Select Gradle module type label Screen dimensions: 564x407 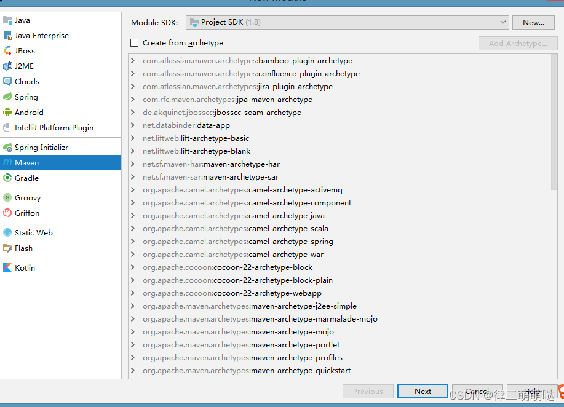[x=26, y=178]
